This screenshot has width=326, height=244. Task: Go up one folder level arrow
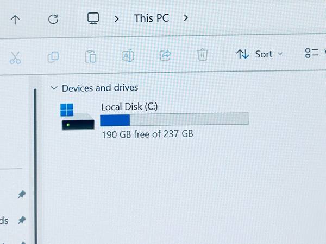click(x=15, y=20)
